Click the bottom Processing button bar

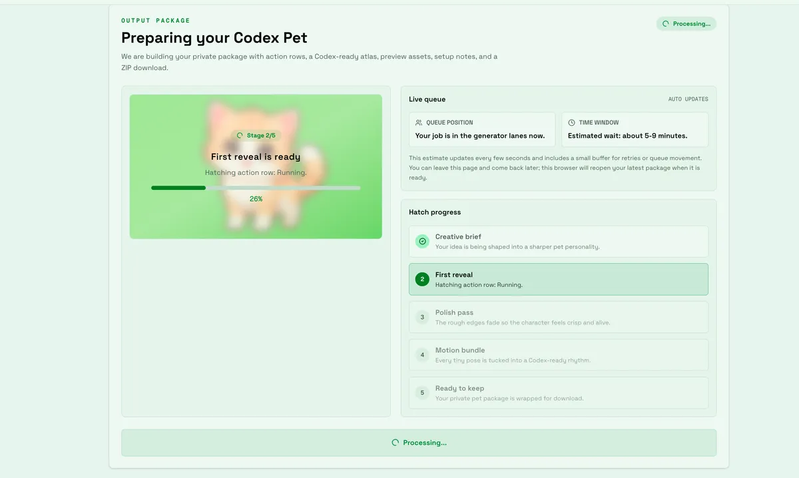419,443
